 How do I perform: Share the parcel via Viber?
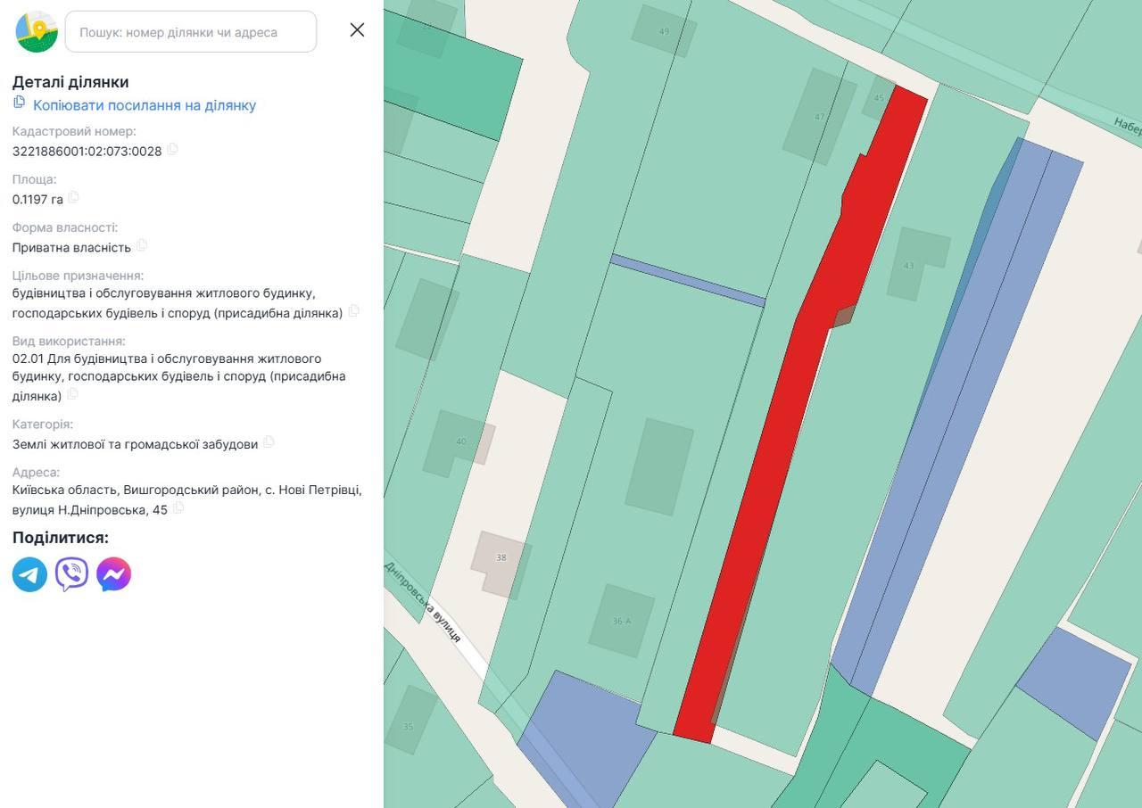click(71, 574)
